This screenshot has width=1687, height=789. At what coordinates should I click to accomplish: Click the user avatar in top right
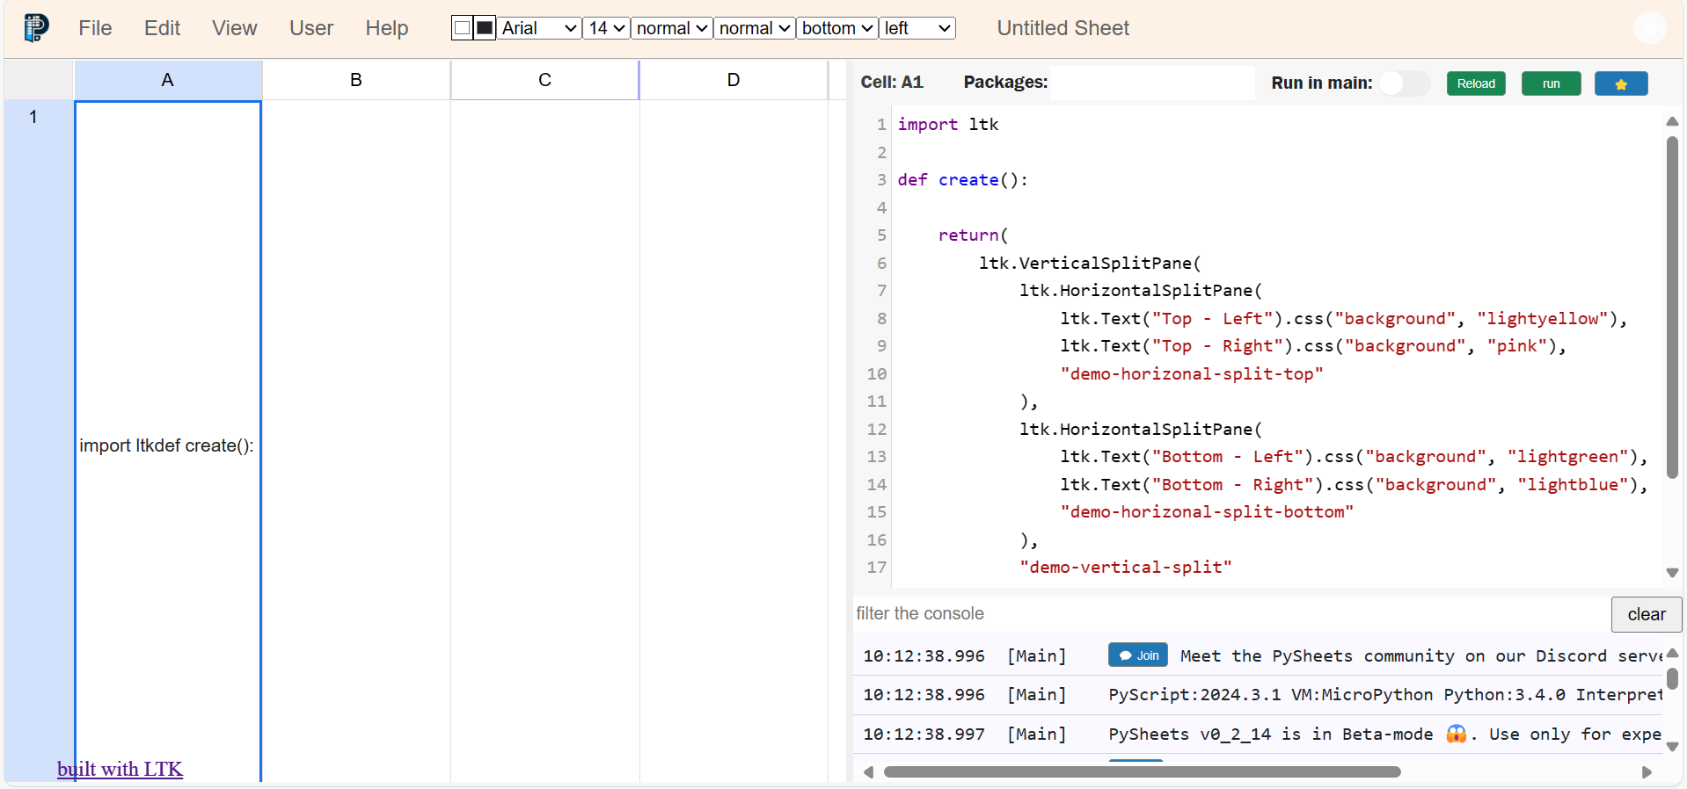click(1649, 28)
